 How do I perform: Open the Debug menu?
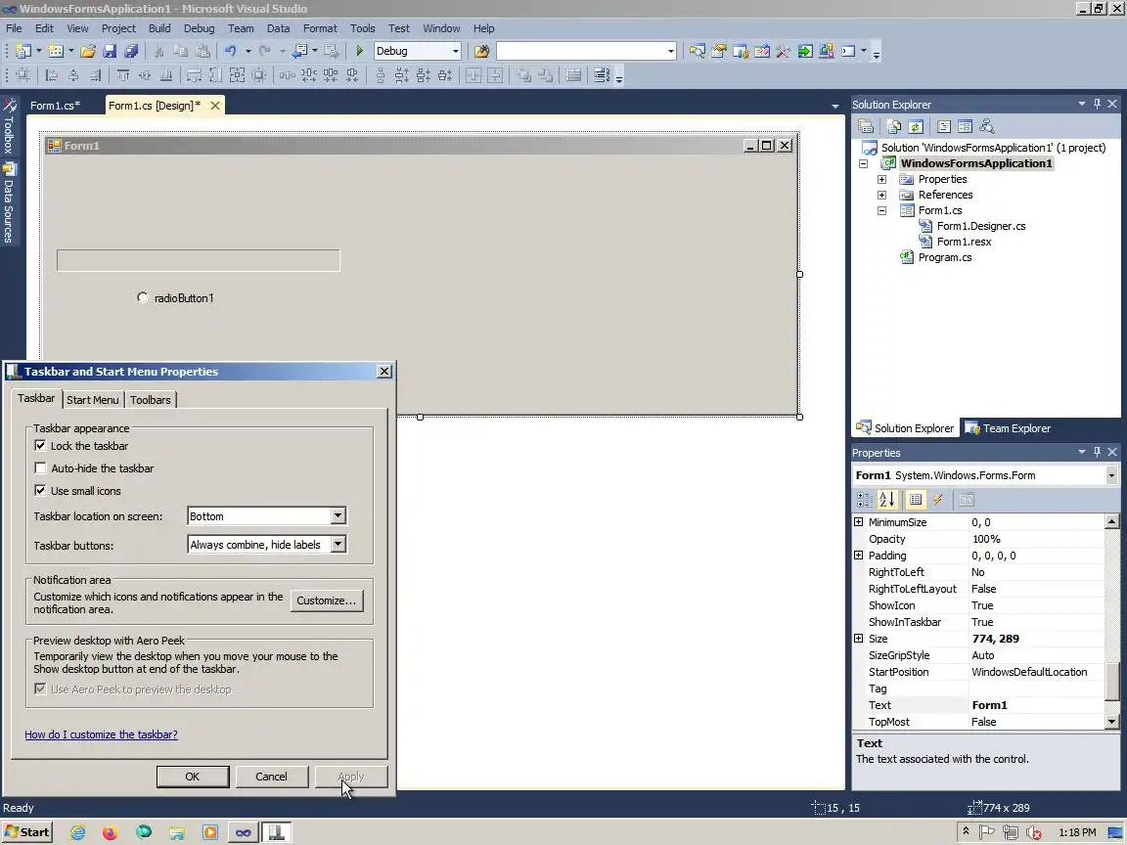coord(200,28)
